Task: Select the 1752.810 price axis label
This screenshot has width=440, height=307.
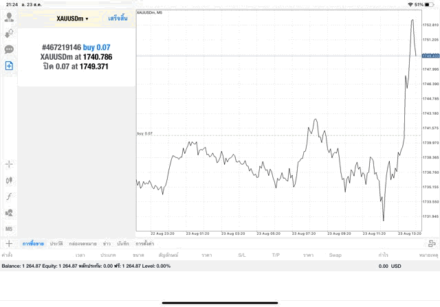Action: point(430,25)
